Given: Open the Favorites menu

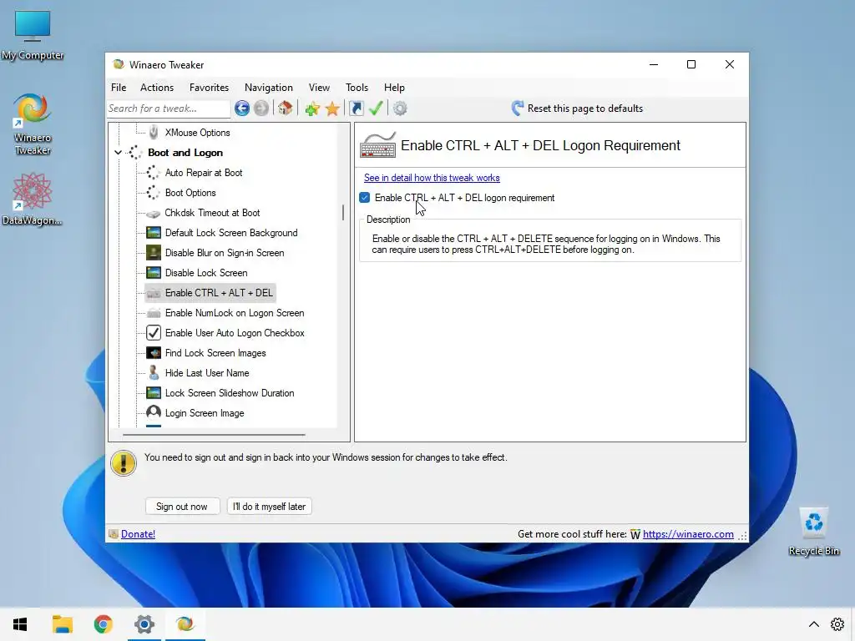Looking at the screenshot, I should click(x=209, y=87).
